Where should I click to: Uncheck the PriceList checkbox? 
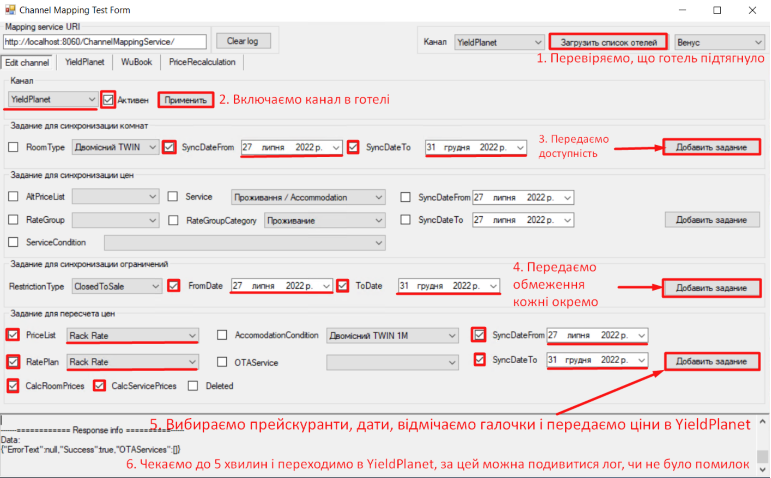(x=14, y=335)
